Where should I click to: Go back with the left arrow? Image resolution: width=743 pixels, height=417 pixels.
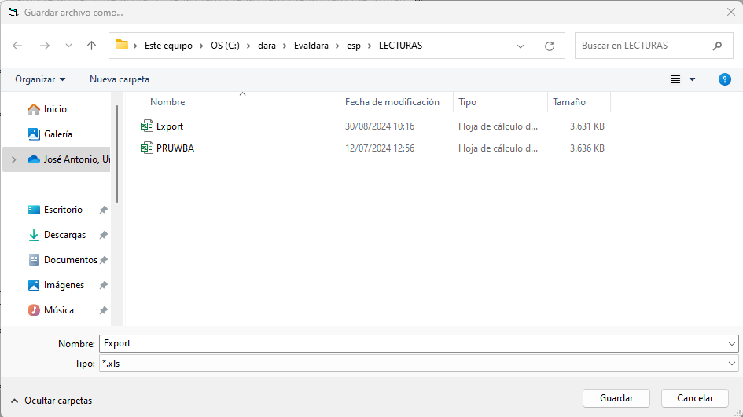point(17,46)
